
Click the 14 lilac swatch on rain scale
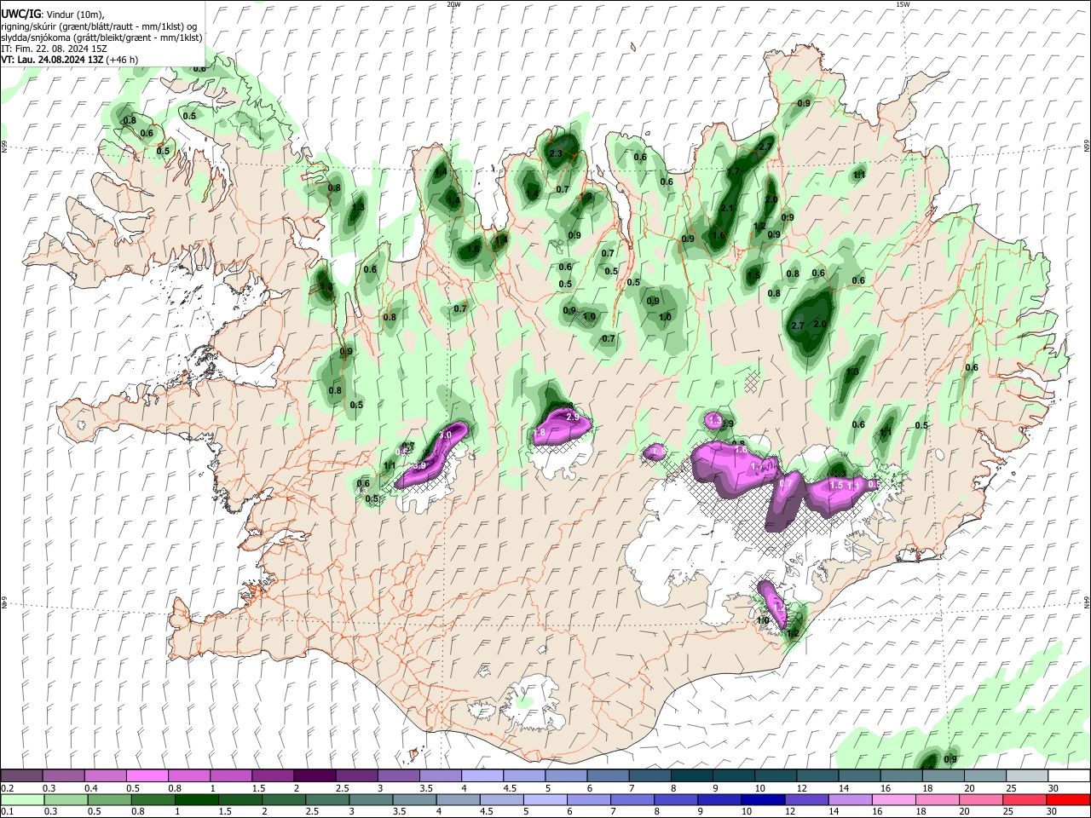pyautogui.click(x=849, y=799)
